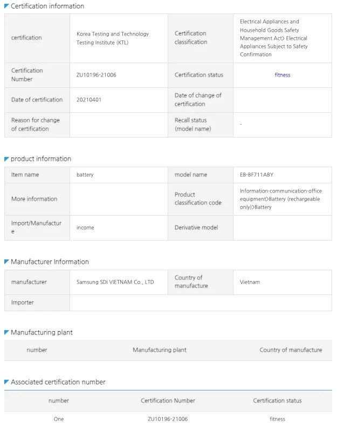Image resolution: width=337 pixels, height=425 pixels.
Task: Open the blue fitness certification status link
Action: (282, 75)
